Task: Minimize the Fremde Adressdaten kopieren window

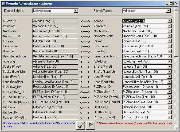Action: (167, 3)
